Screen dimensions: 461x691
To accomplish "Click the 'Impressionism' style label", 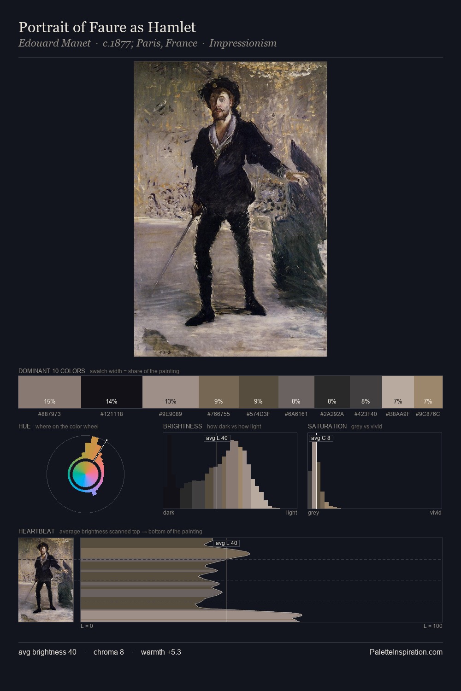I will [243, 43].
